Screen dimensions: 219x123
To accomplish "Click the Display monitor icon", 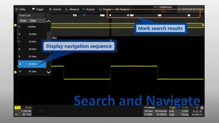I will [100, 9].
